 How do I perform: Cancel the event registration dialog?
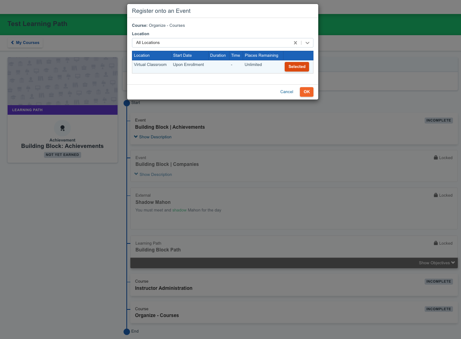[x=286, y=92]
